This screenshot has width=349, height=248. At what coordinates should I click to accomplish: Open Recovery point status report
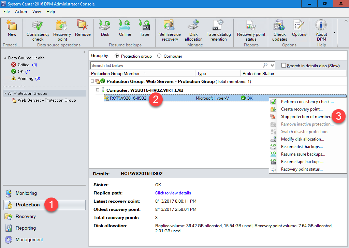pos(251,30)
